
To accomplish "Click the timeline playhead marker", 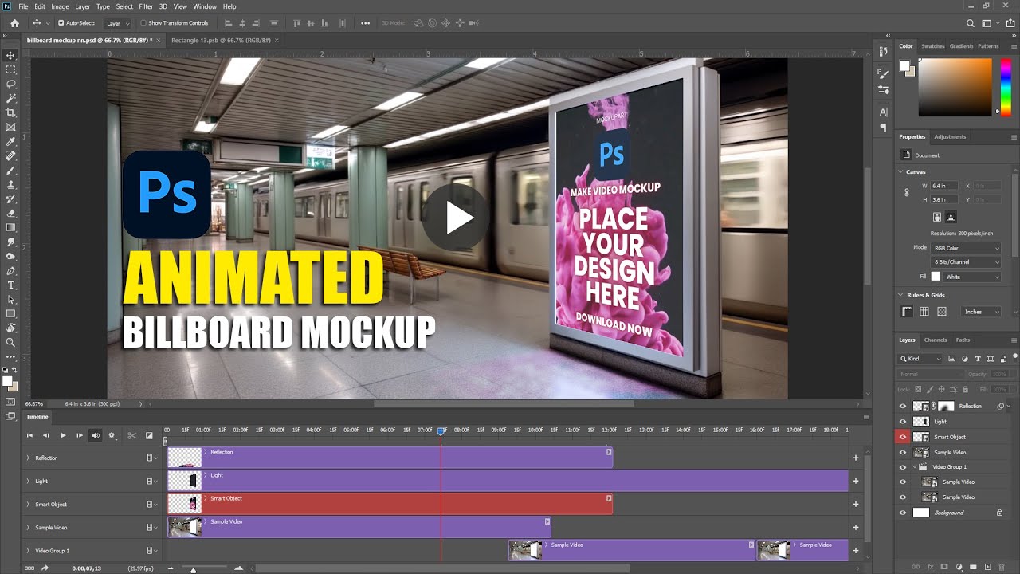I will (x=441, y=431).
